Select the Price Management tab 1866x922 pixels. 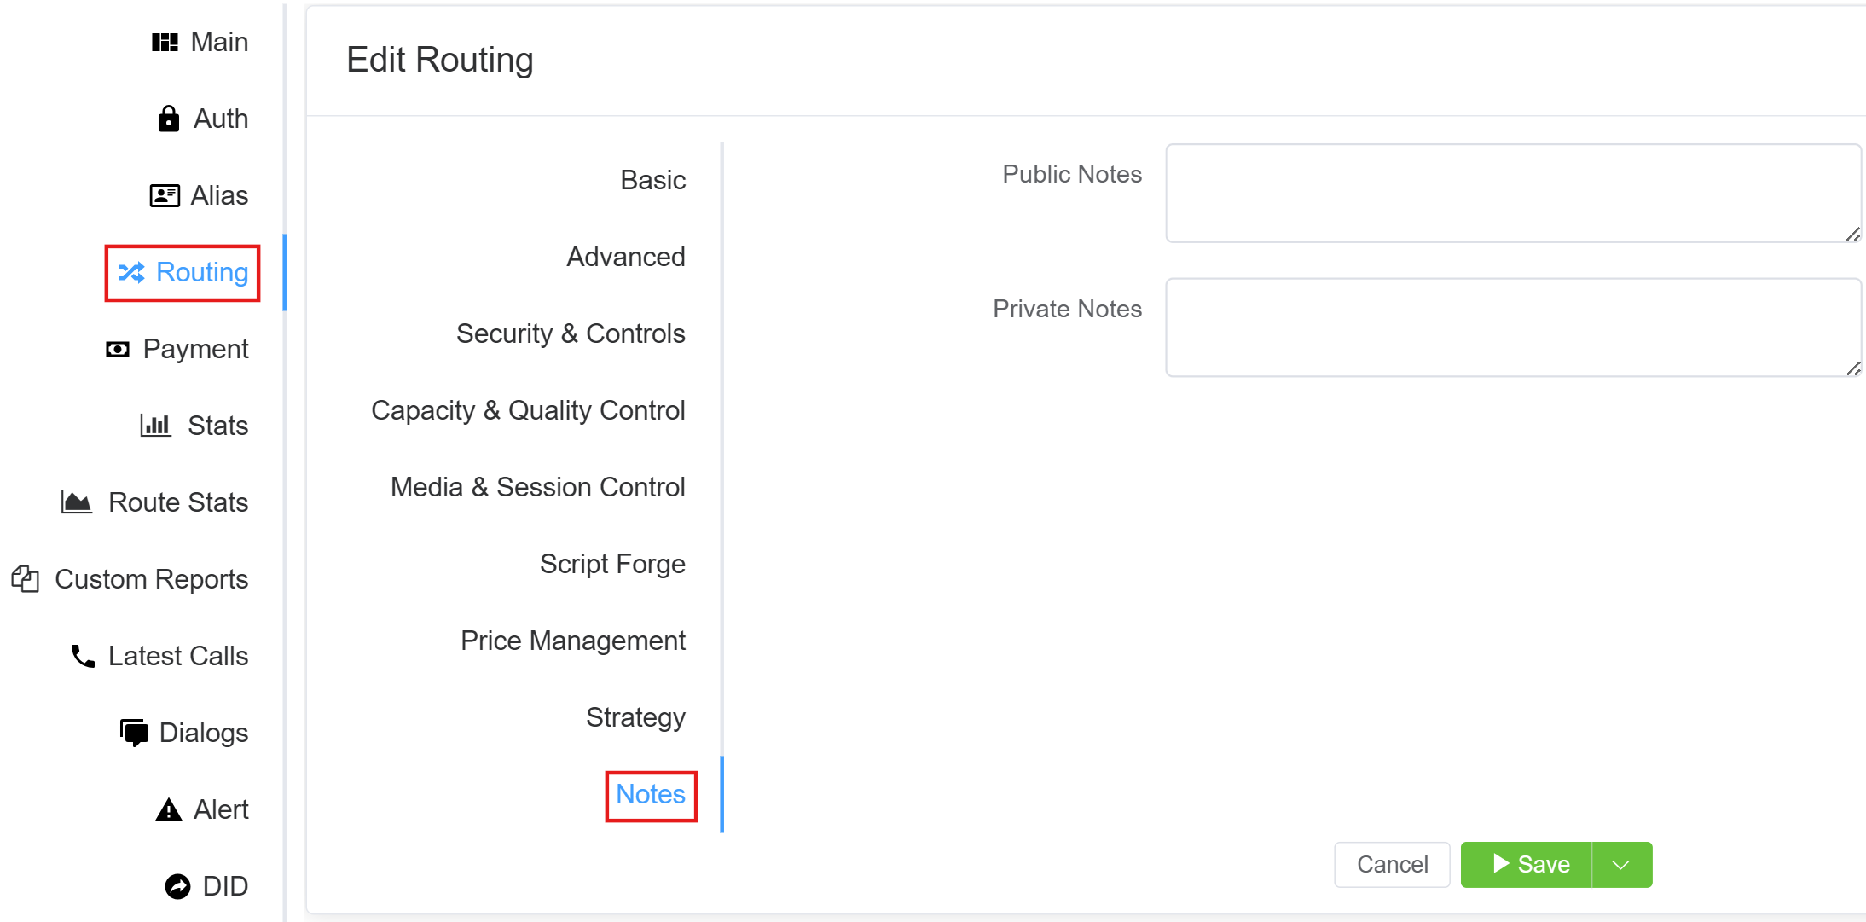(572, 641)
